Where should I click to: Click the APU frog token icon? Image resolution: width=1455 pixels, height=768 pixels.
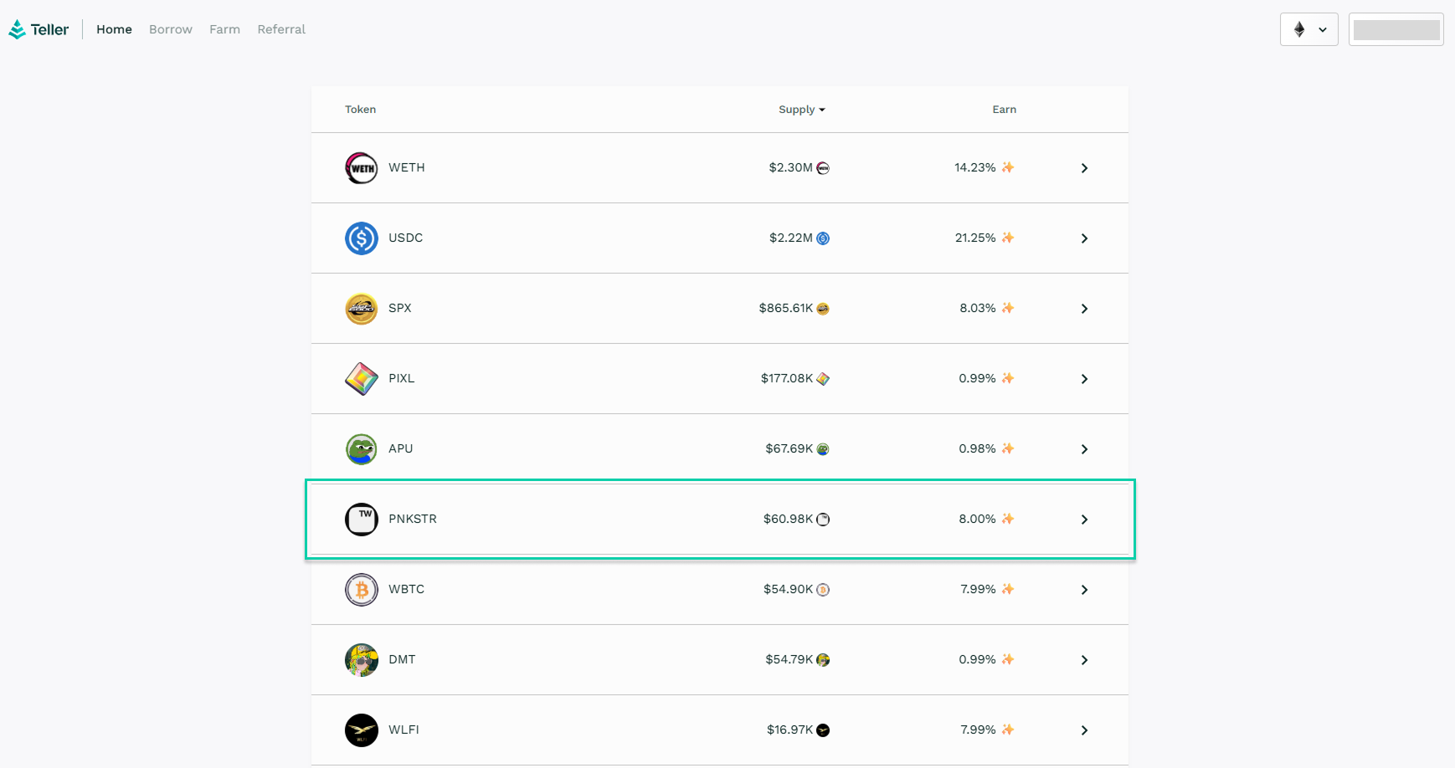(362, 449)
